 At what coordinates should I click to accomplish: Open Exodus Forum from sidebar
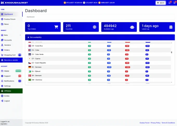point(11,19)
